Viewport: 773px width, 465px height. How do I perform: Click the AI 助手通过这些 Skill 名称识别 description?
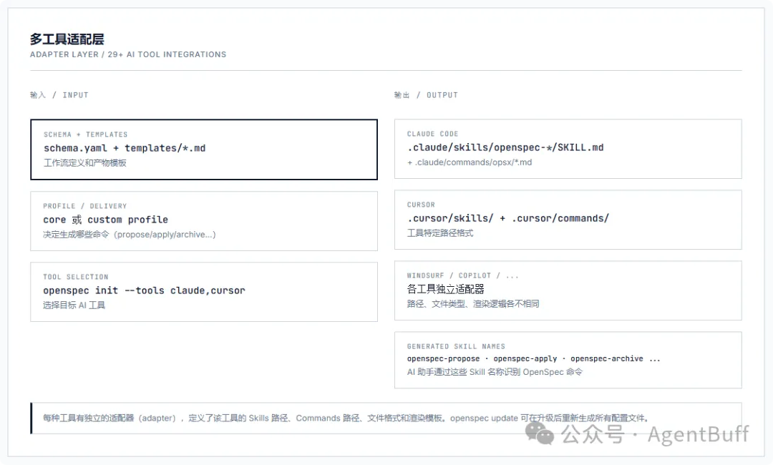pyautogui.click(x=495, y=372)
